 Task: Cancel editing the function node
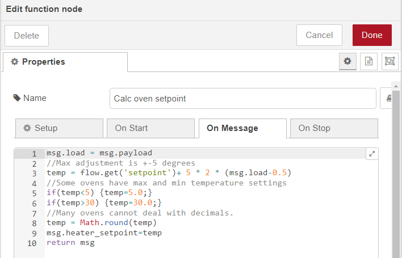(x=319, y=35)
